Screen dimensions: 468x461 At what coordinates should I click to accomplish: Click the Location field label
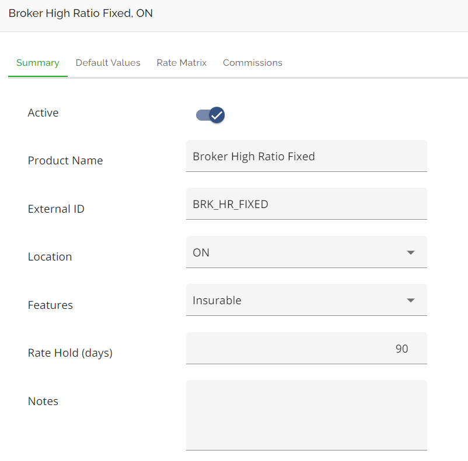[x=50, y=257]
